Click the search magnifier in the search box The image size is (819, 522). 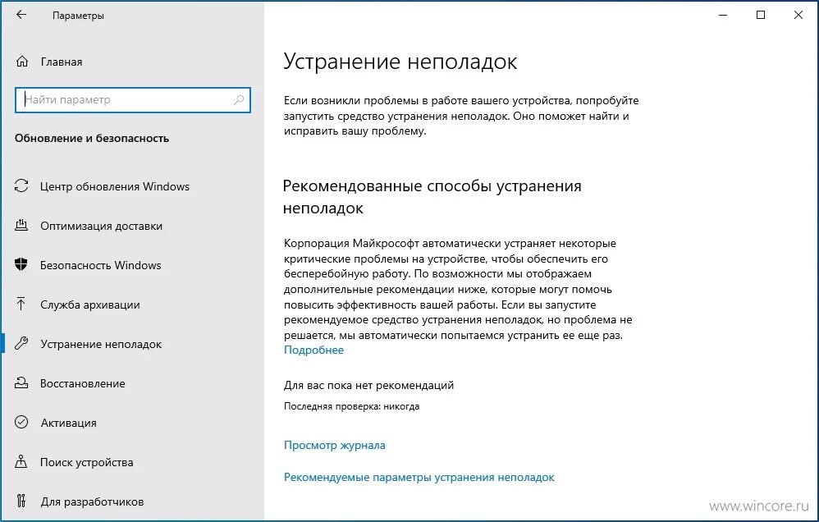pos(238,100)
